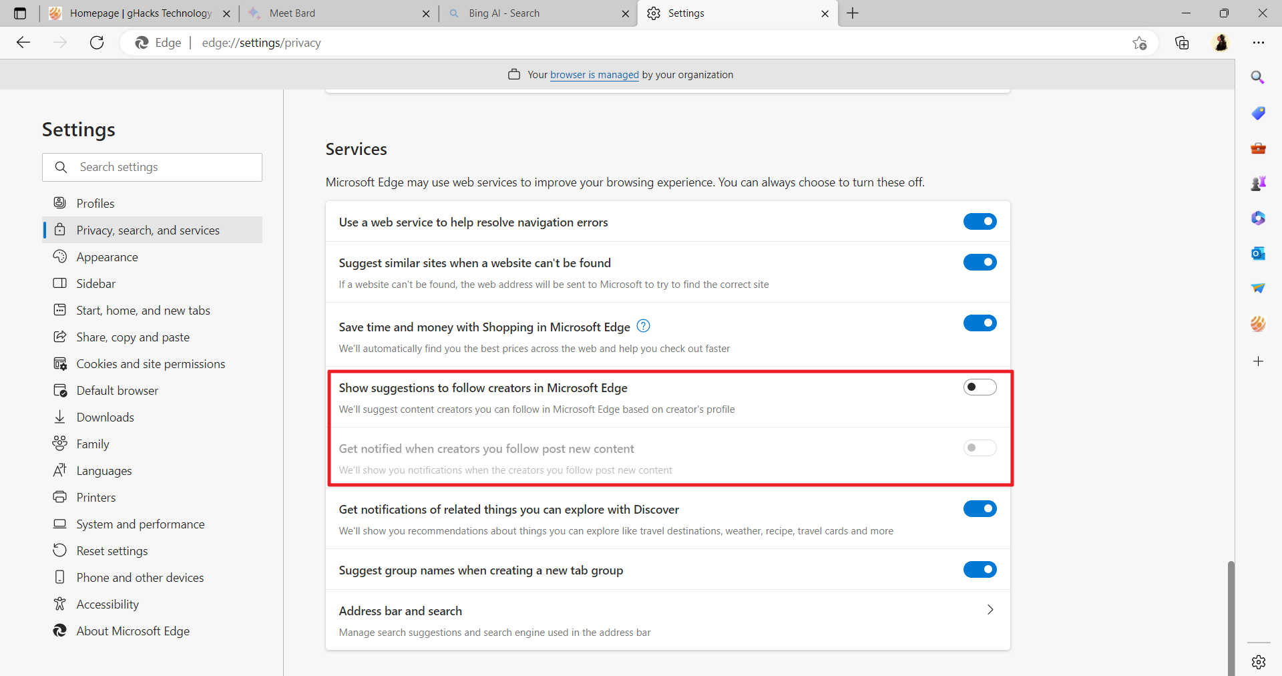Image resolution: width=1282 pixels, height=676 pixels.
Task: Toggle Suggest group names for tab groups
Action: coord(980,570)
